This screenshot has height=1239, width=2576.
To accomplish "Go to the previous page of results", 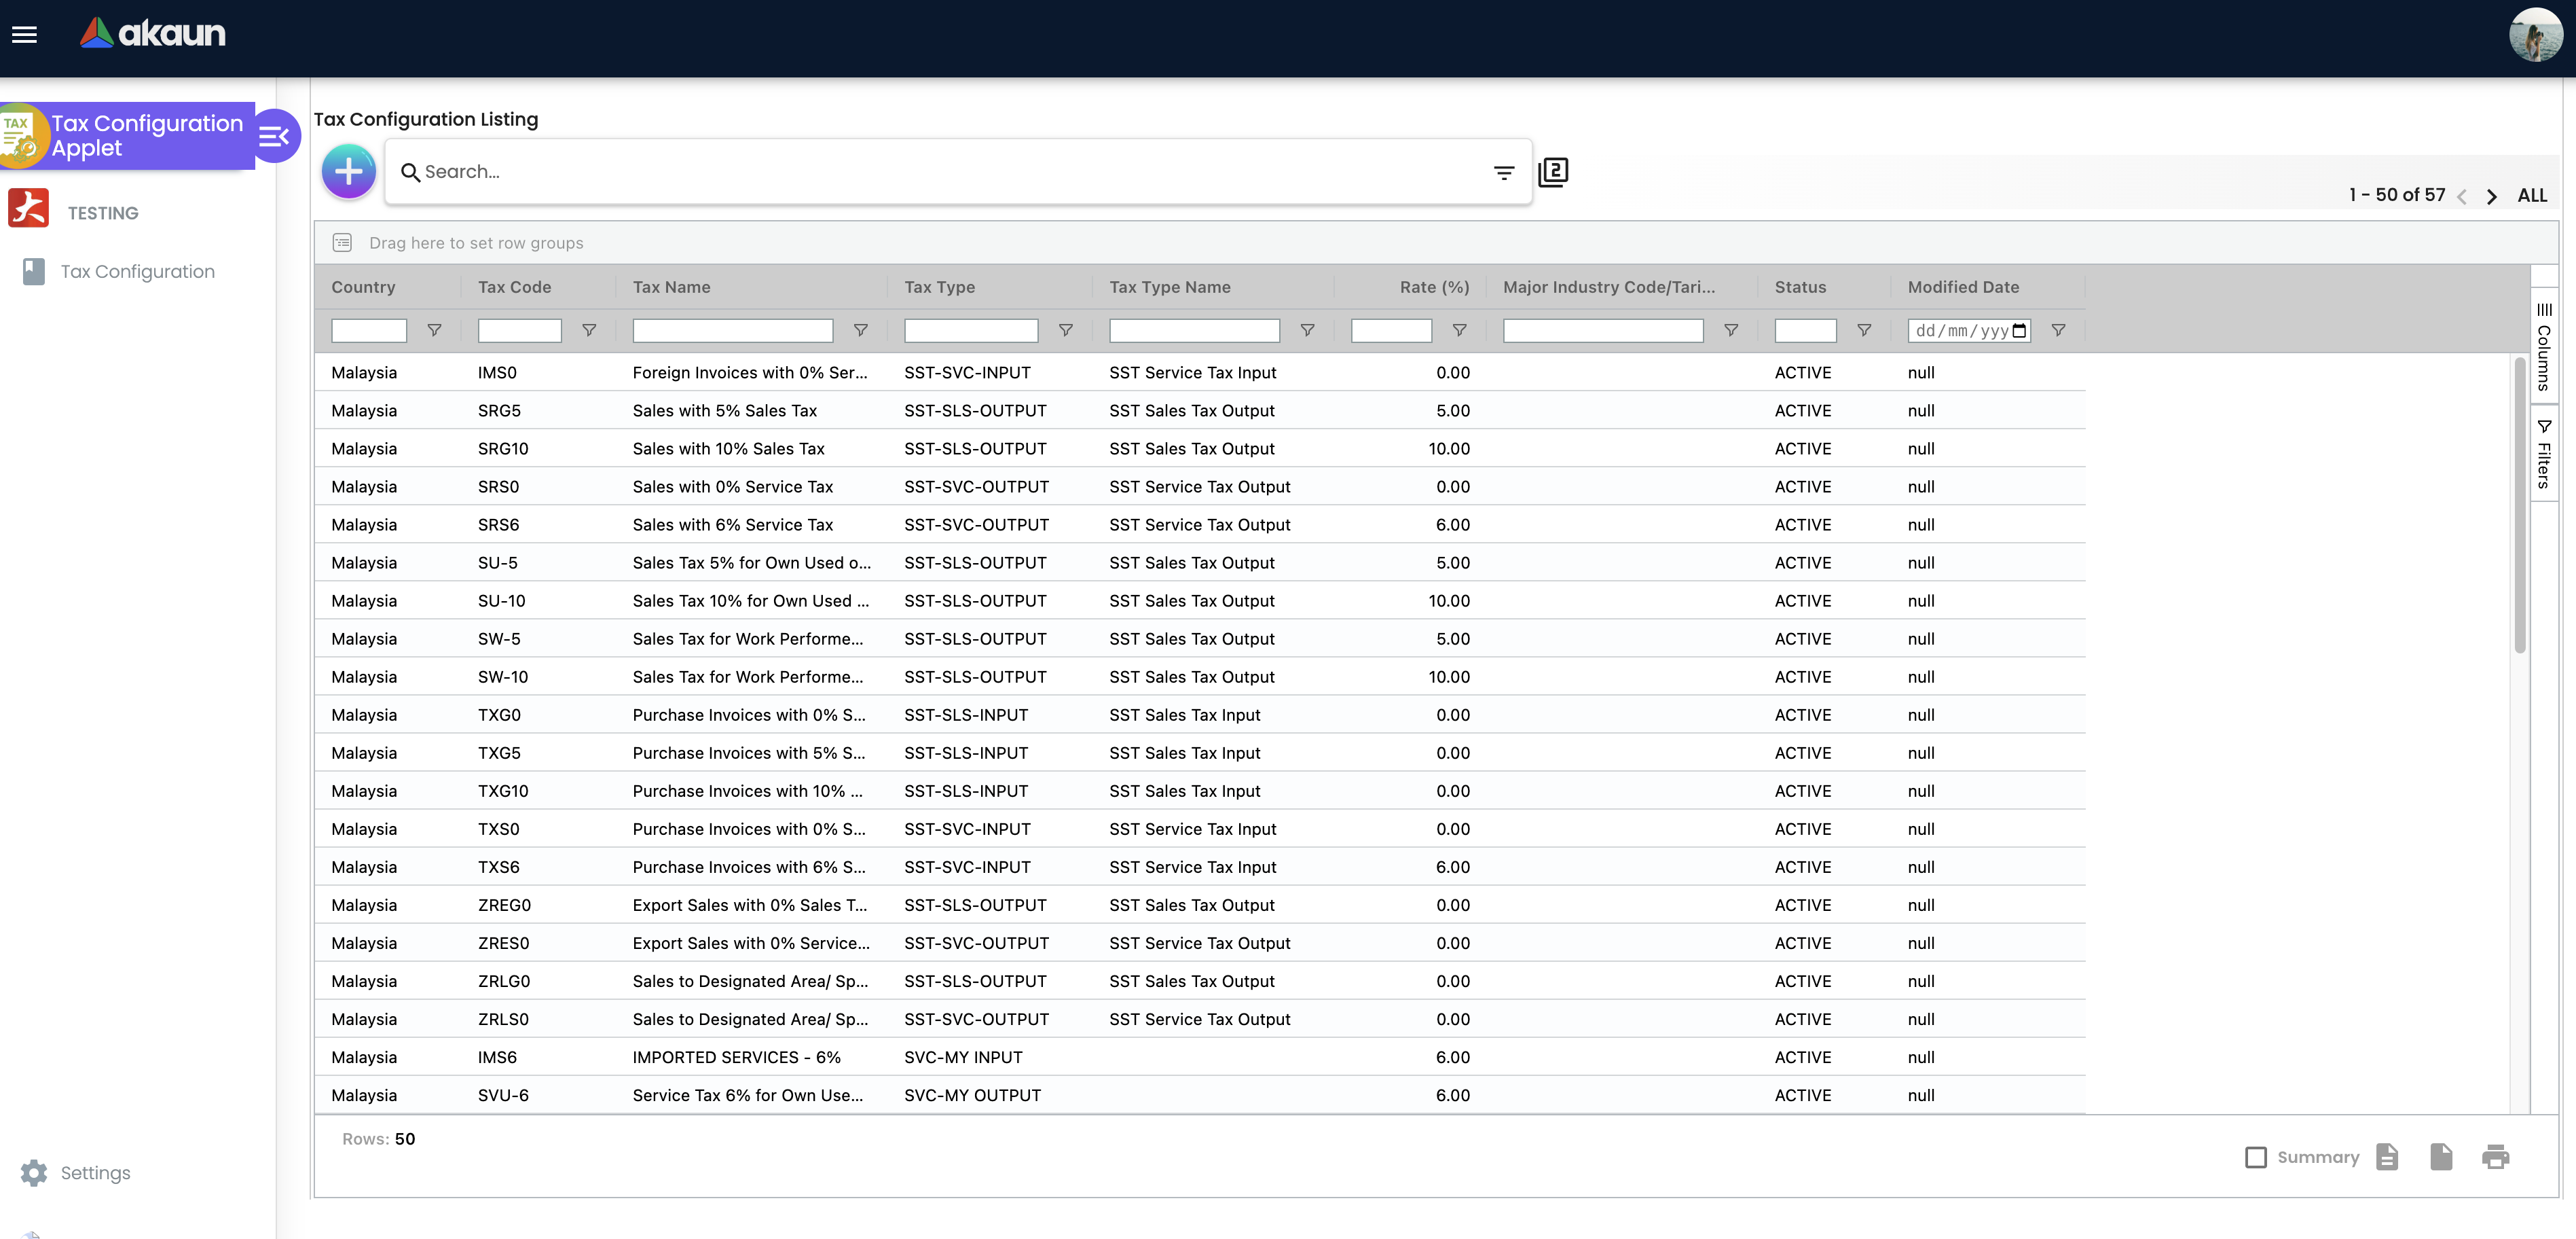I will pyautogui.click(x=2462, y=196).
